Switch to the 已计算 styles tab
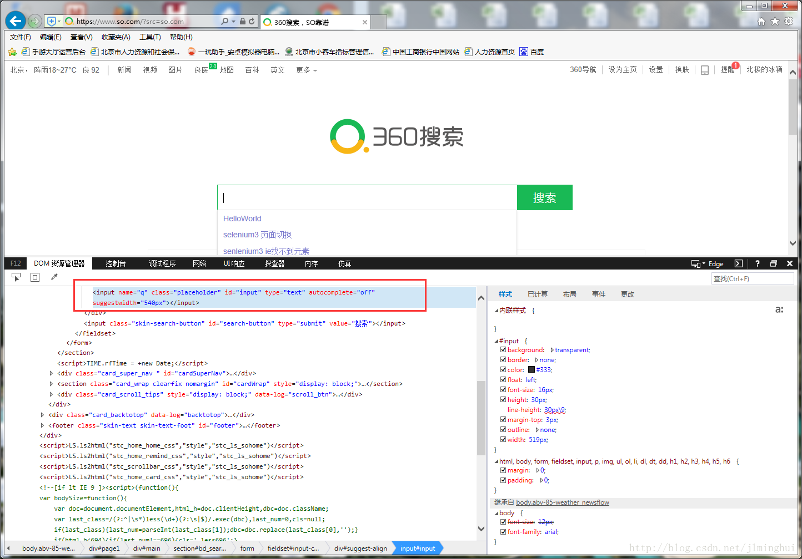802x559 pixels. [x=538, y=294]
